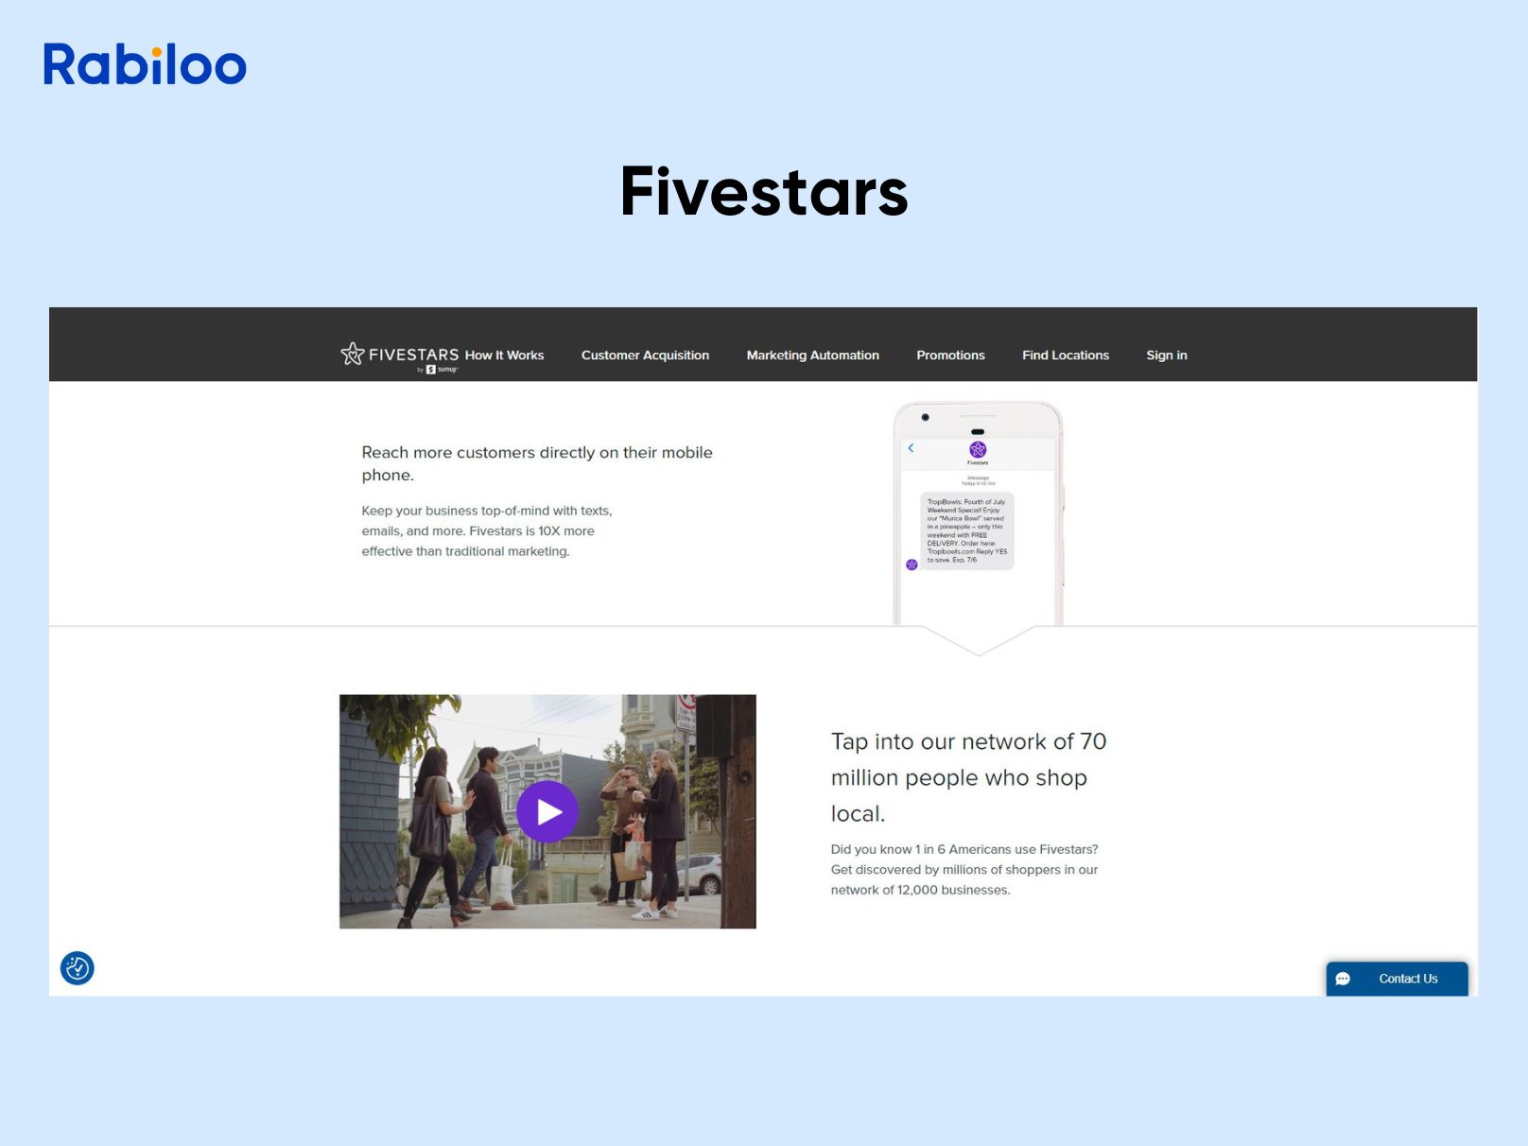Click the Rabiloo logo
Viewport: 1528px width, 1146px height.
tap(145, 64)
